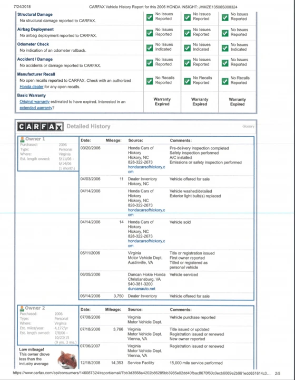Open the Original warranty link
The width and height of the screenshot is (295, 380).
coord(35,102)
